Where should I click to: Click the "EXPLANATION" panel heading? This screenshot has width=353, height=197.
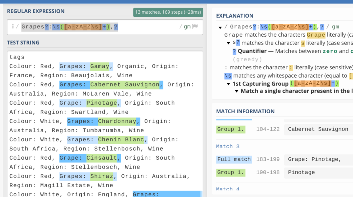click(235, 16)
